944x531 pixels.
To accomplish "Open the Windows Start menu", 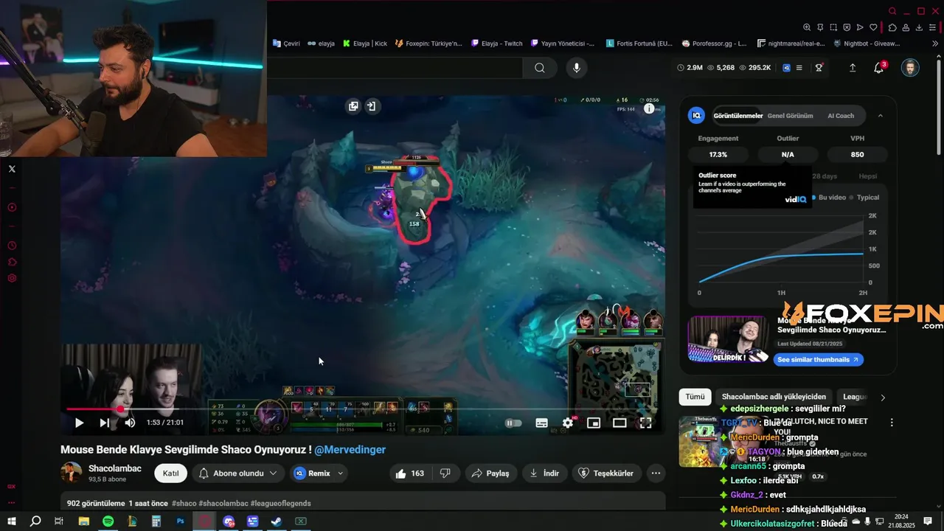I will coord(12,521).
